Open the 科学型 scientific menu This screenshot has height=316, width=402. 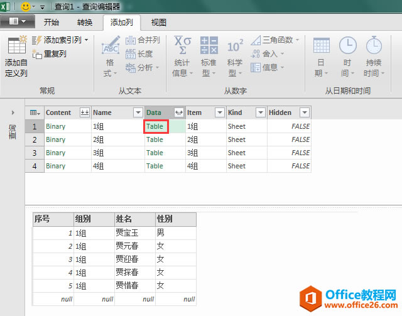pyautogui.click(x=235, y=57)
